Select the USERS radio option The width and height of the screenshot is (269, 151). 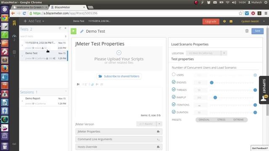(x=174, y=75)
